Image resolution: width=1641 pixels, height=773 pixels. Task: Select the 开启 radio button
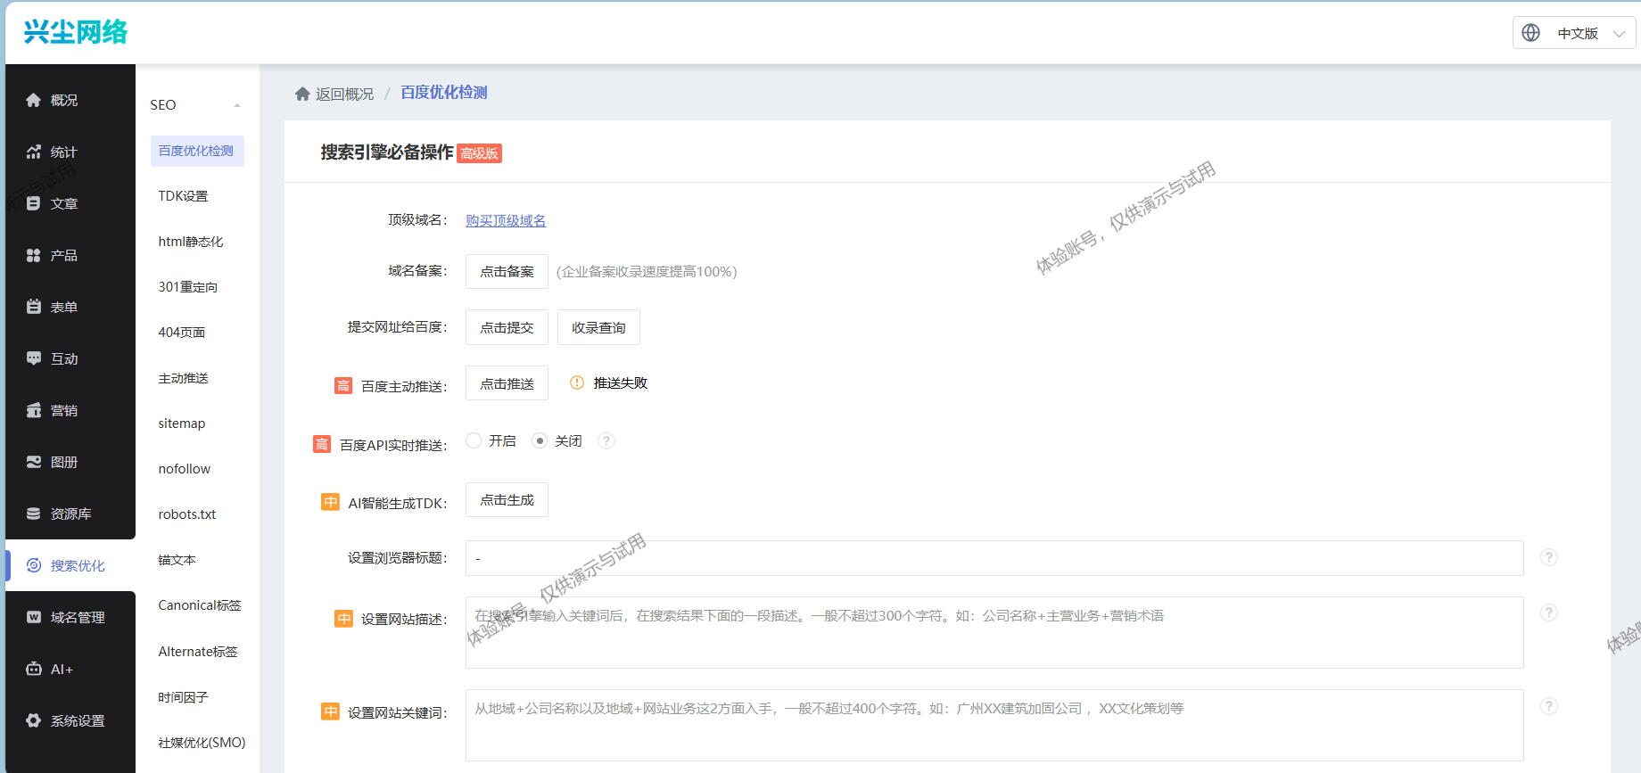click(x=474, y=440)
